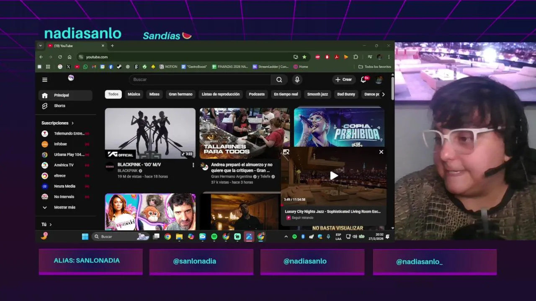
Task: Select the Mixes filter chip
Action: [x=155, y=94]
